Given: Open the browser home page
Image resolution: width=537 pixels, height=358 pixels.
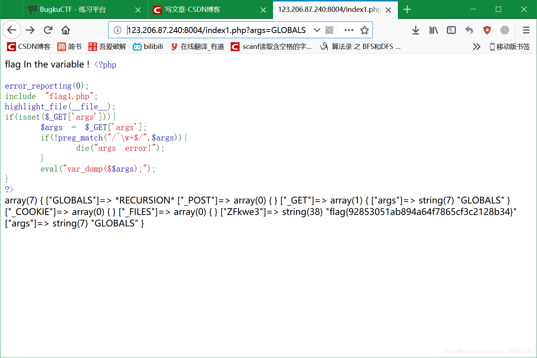Looking at the screenshot, I should pos(66,30).
